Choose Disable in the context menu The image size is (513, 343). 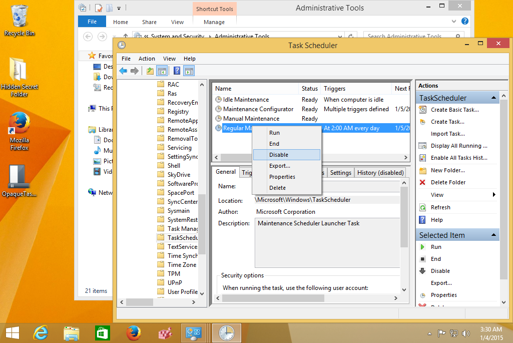point(287,155)
